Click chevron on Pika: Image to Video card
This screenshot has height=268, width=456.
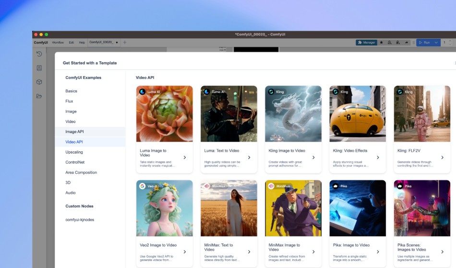pos(378,252)
